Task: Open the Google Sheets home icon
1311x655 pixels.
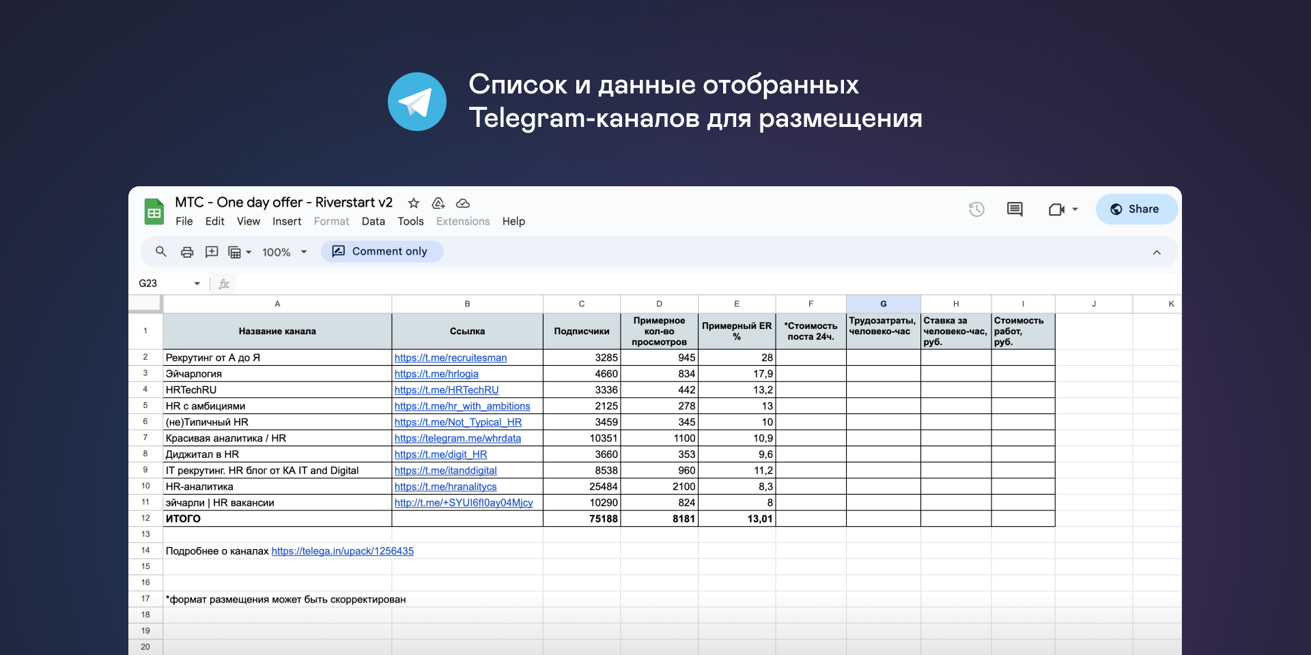Action: pos(154,212)
